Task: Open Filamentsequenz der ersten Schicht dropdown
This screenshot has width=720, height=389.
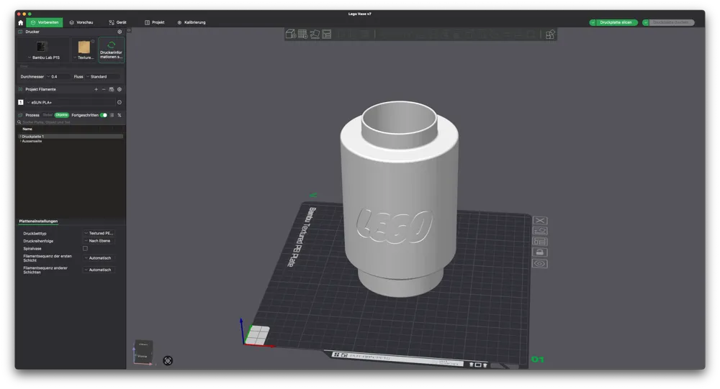Action: [x=99, y=258]
